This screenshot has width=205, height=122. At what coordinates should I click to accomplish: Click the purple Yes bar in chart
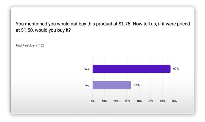click(131, 69)
